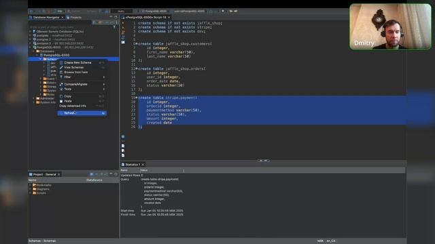Collapse the Schemas node arrow
Viewport: 435px width, 244px height.
(x=41, y=59)
